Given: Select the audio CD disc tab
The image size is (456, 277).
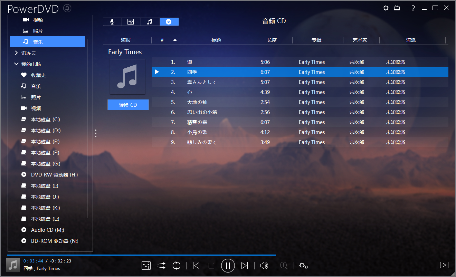Looking at the screenshot, I should click(x=169, y=22).
